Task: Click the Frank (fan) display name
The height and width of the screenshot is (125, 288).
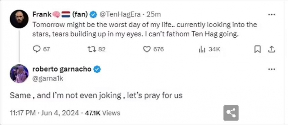Action: click(x=60, y=14)
